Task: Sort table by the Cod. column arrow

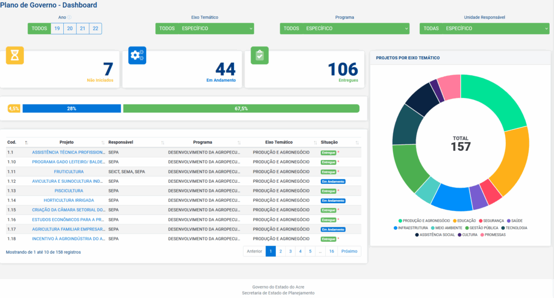Action: [x=27, y=142]
